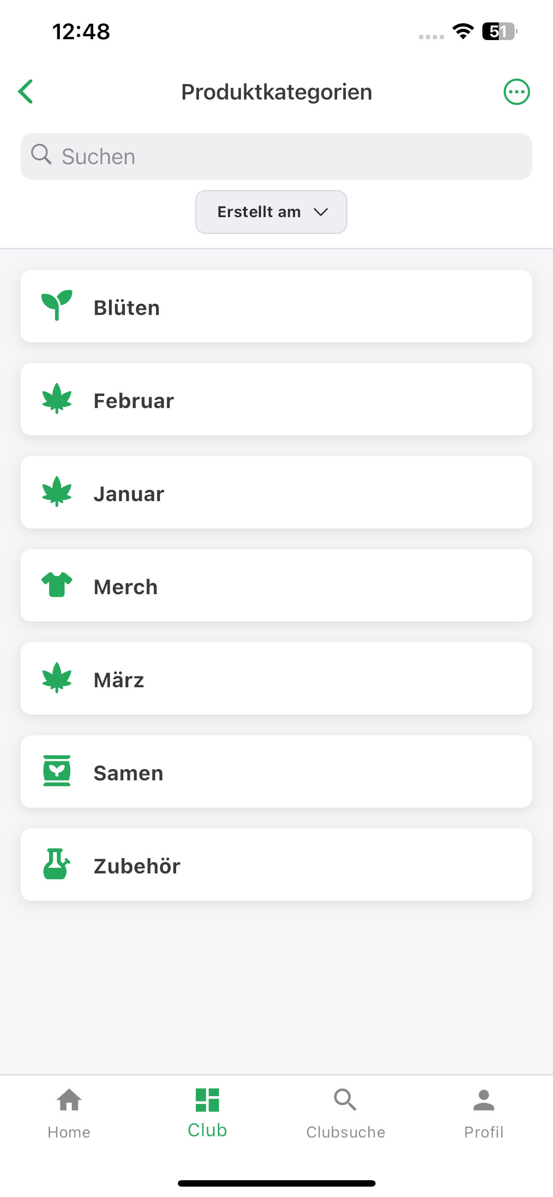Select the Club tab

point(208,1113)
